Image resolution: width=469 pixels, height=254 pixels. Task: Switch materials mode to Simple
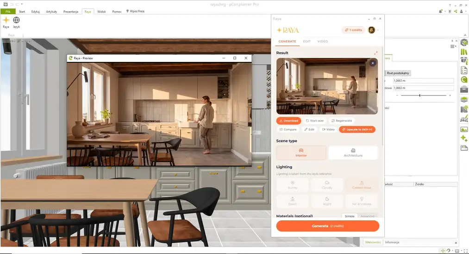(350, 216)
